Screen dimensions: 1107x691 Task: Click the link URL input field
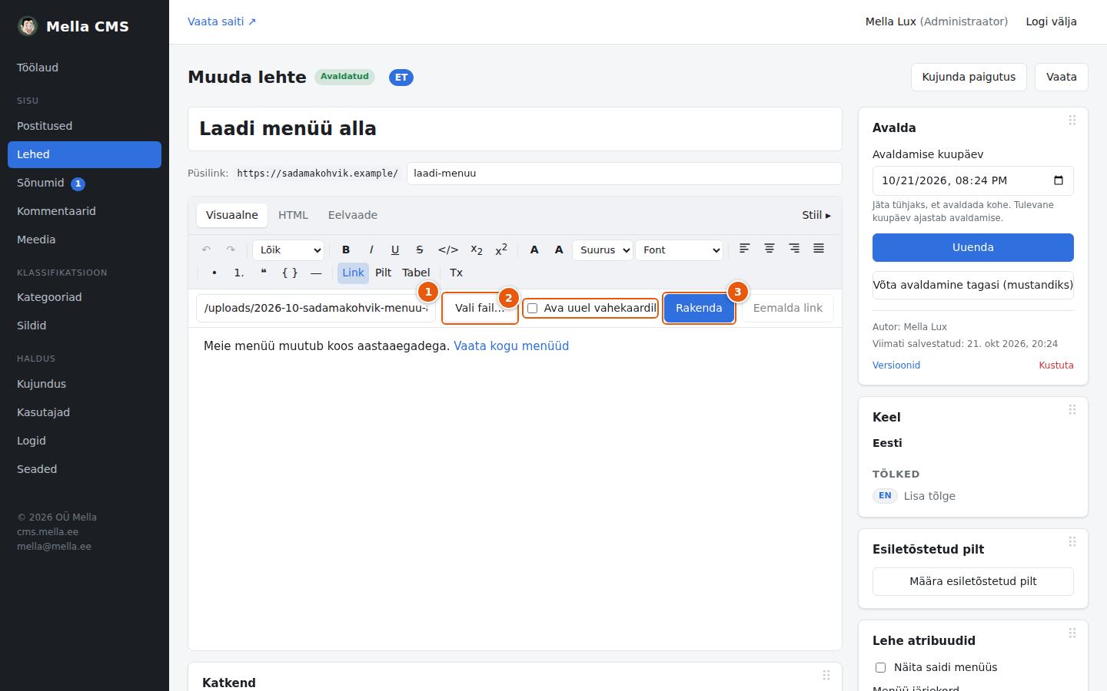coord(316,309)
